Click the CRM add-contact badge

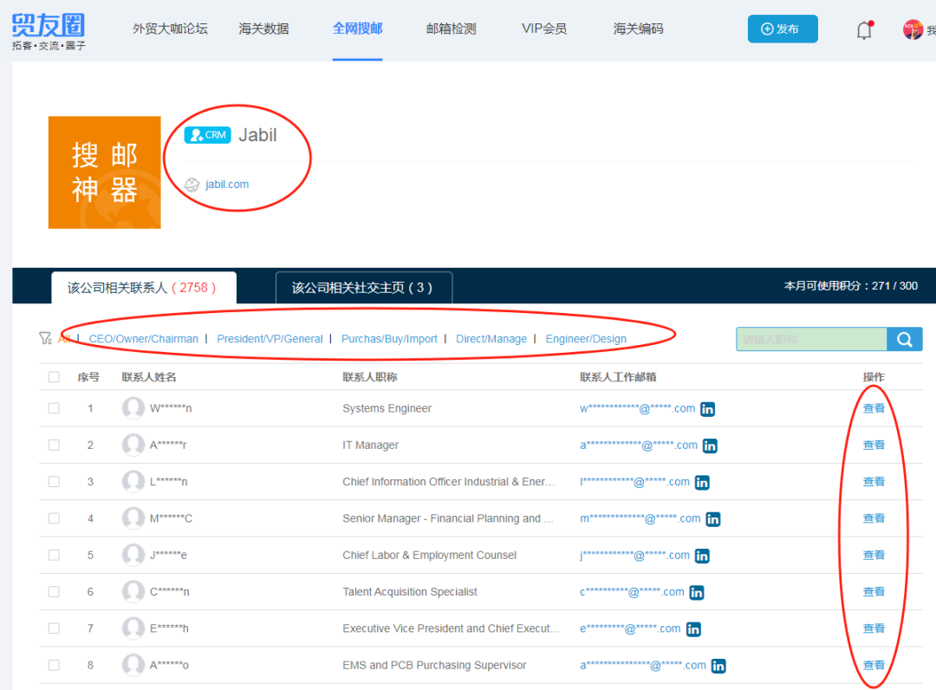(x=207, y=135)
